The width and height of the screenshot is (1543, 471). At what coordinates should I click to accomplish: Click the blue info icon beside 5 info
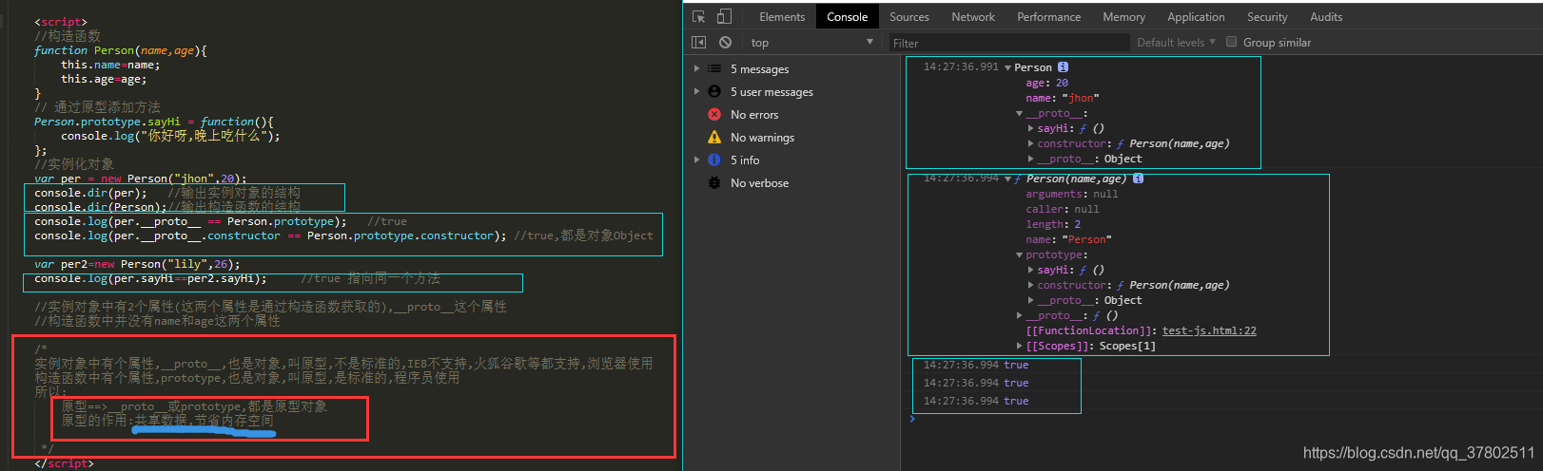point(714,160)
